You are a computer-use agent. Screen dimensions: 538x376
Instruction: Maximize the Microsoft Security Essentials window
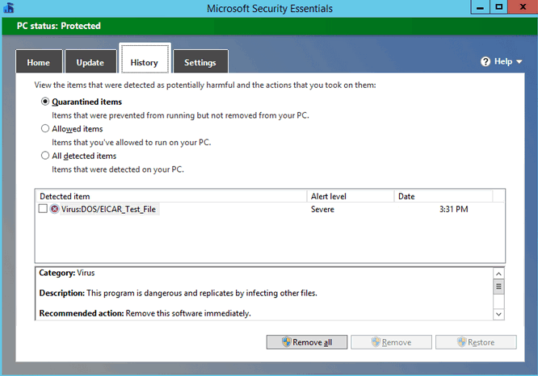pyautogui.click(x=499, y=6)
